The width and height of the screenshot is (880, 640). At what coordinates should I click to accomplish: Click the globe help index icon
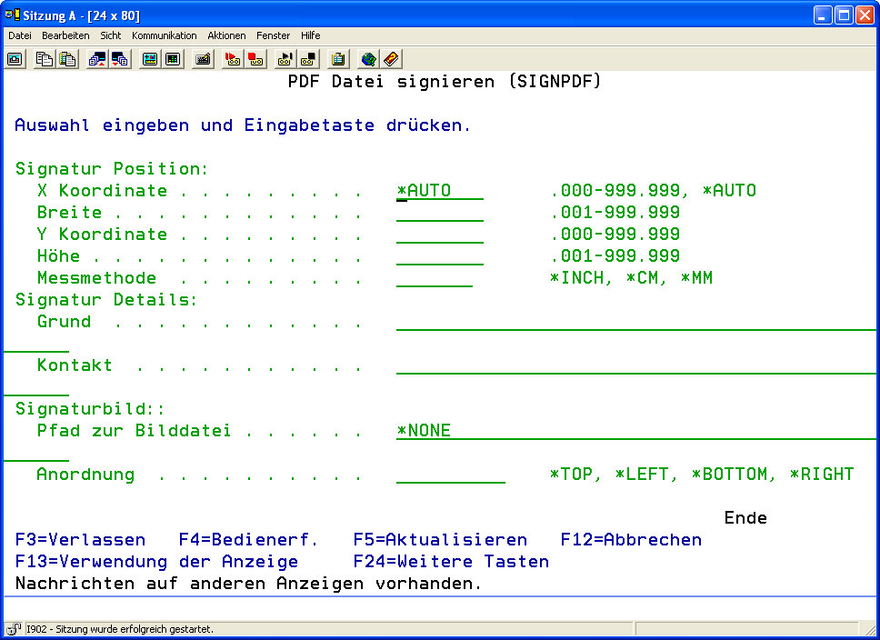368,59
